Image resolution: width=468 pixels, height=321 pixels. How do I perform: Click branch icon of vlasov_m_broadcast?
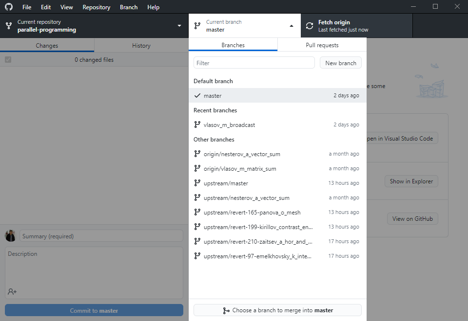tap(197, 125)
